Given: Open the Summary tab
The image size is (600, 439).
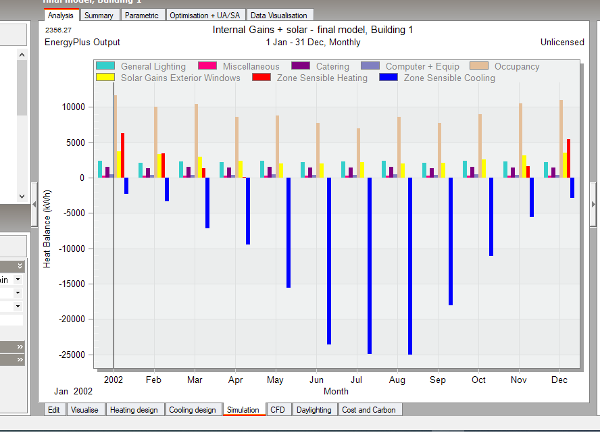Looking at the screenshot, I should 99,16.
